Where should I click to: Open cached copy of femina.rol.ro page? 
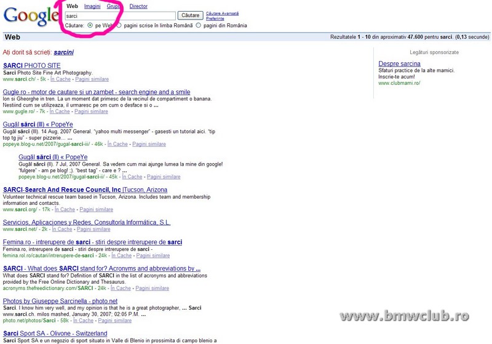tap(122, 255)
